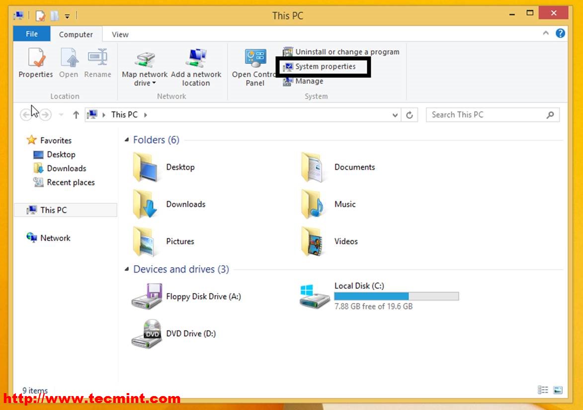Screen dimensions: 583x410
Task: Click the Forward navigation arrow
Action: [x=45, y=115]
